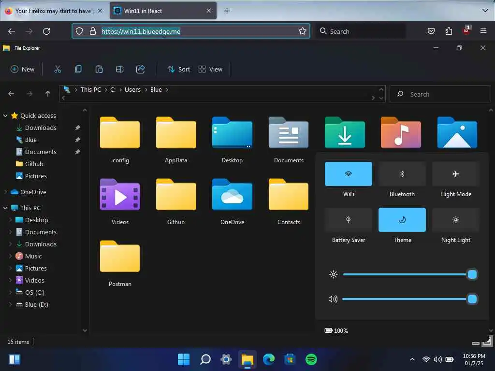Collapse the Quick access tree section
The width and height of the screenshot is (495, 371).
pyautogui.click(x=5, y=116)
